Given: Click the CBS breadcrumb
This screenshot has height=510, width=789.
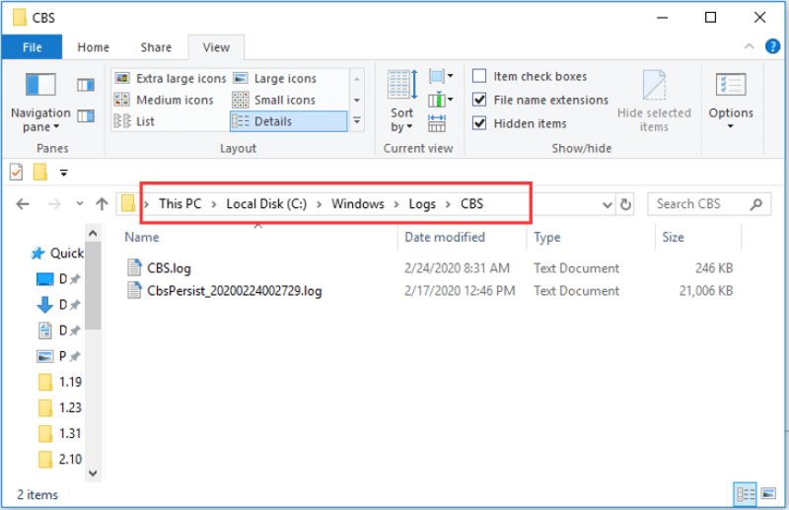Looking at the screenshot, I should coord(472,204).
